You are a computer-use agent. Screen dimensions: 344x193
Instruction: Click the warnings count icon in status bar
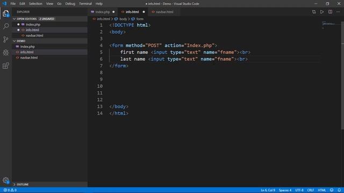12,190
